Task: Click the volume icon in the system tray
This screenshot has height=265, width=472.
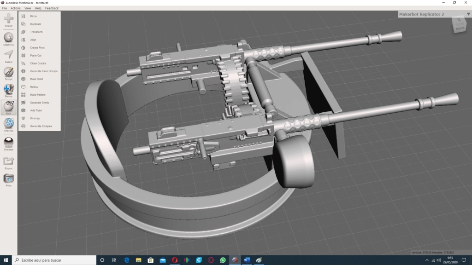Action: (439, 260)
